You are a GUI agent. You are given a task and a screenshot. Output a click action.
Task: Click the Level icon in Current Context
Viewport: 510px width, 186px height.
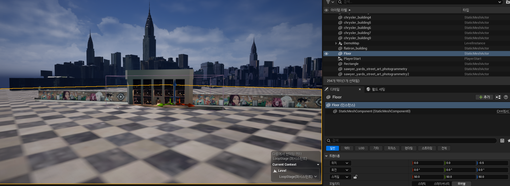[x=275, y=171]
